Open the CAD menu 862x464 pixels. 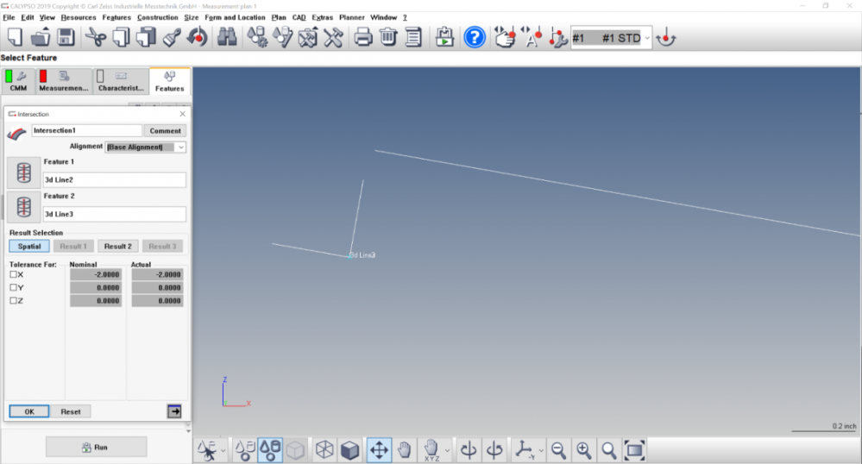(299, 17)
